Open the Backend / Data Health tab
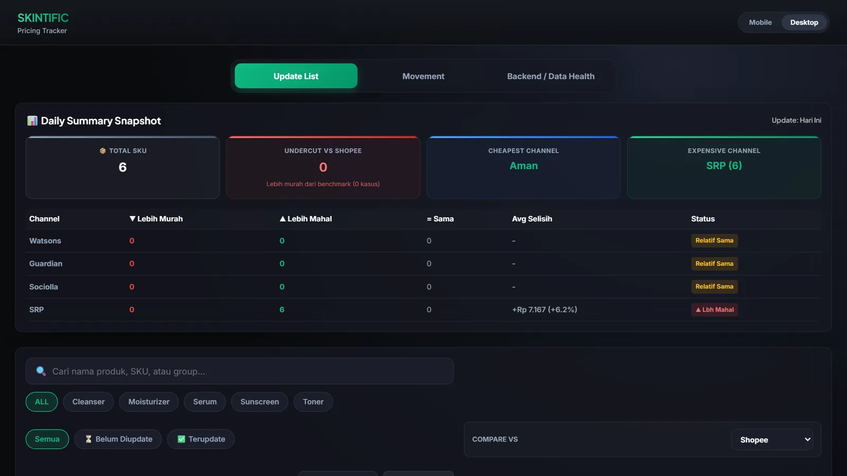Screen dimensions: 847x476 (551, 76)
